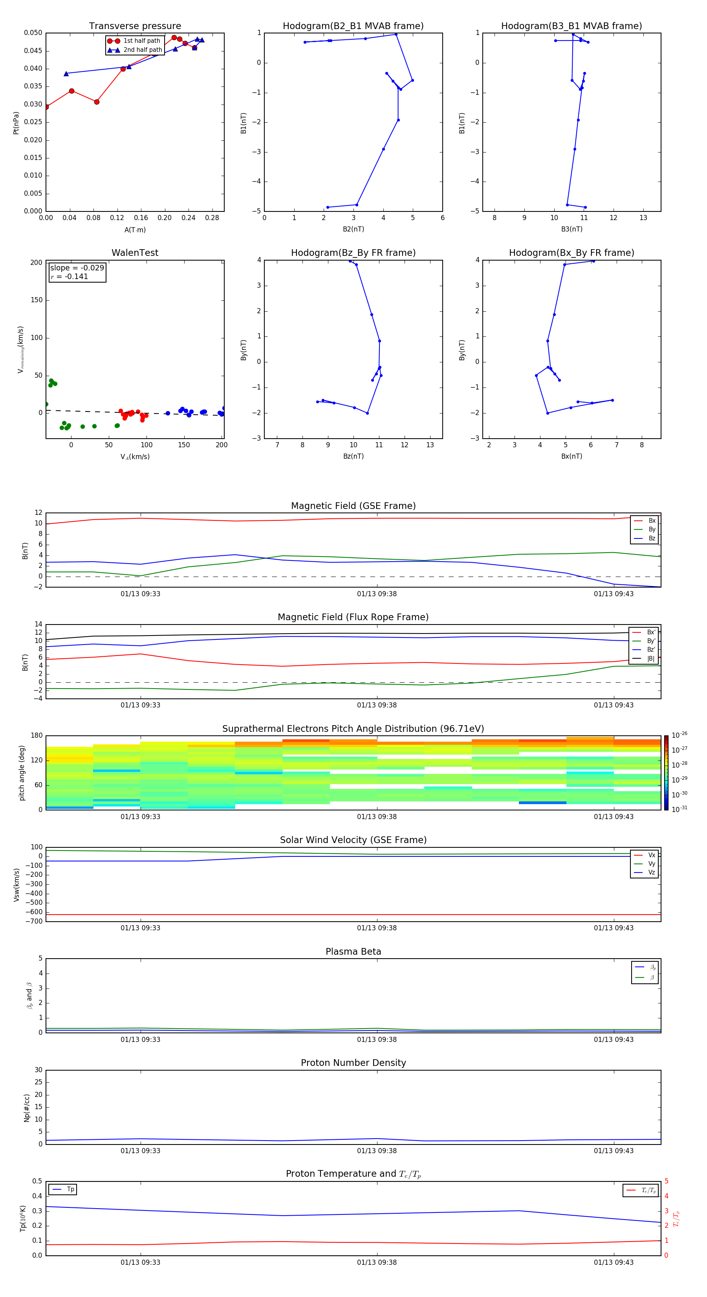Click the 'A(T·m)' x-axis label
The image size is (707, 1297).
pos(135,230)
